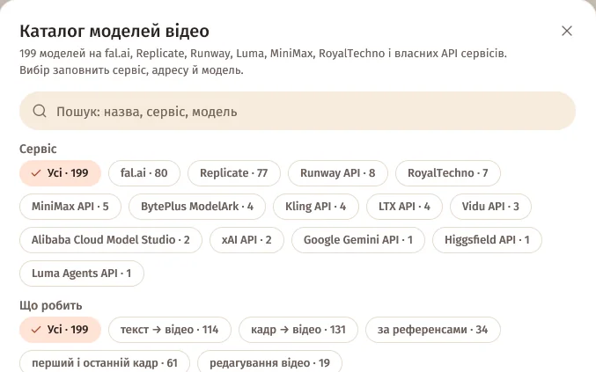Screen dimensions: 596x372
Task: Select the Replicate · 77 chip
Action: click(x=234, y=173)
